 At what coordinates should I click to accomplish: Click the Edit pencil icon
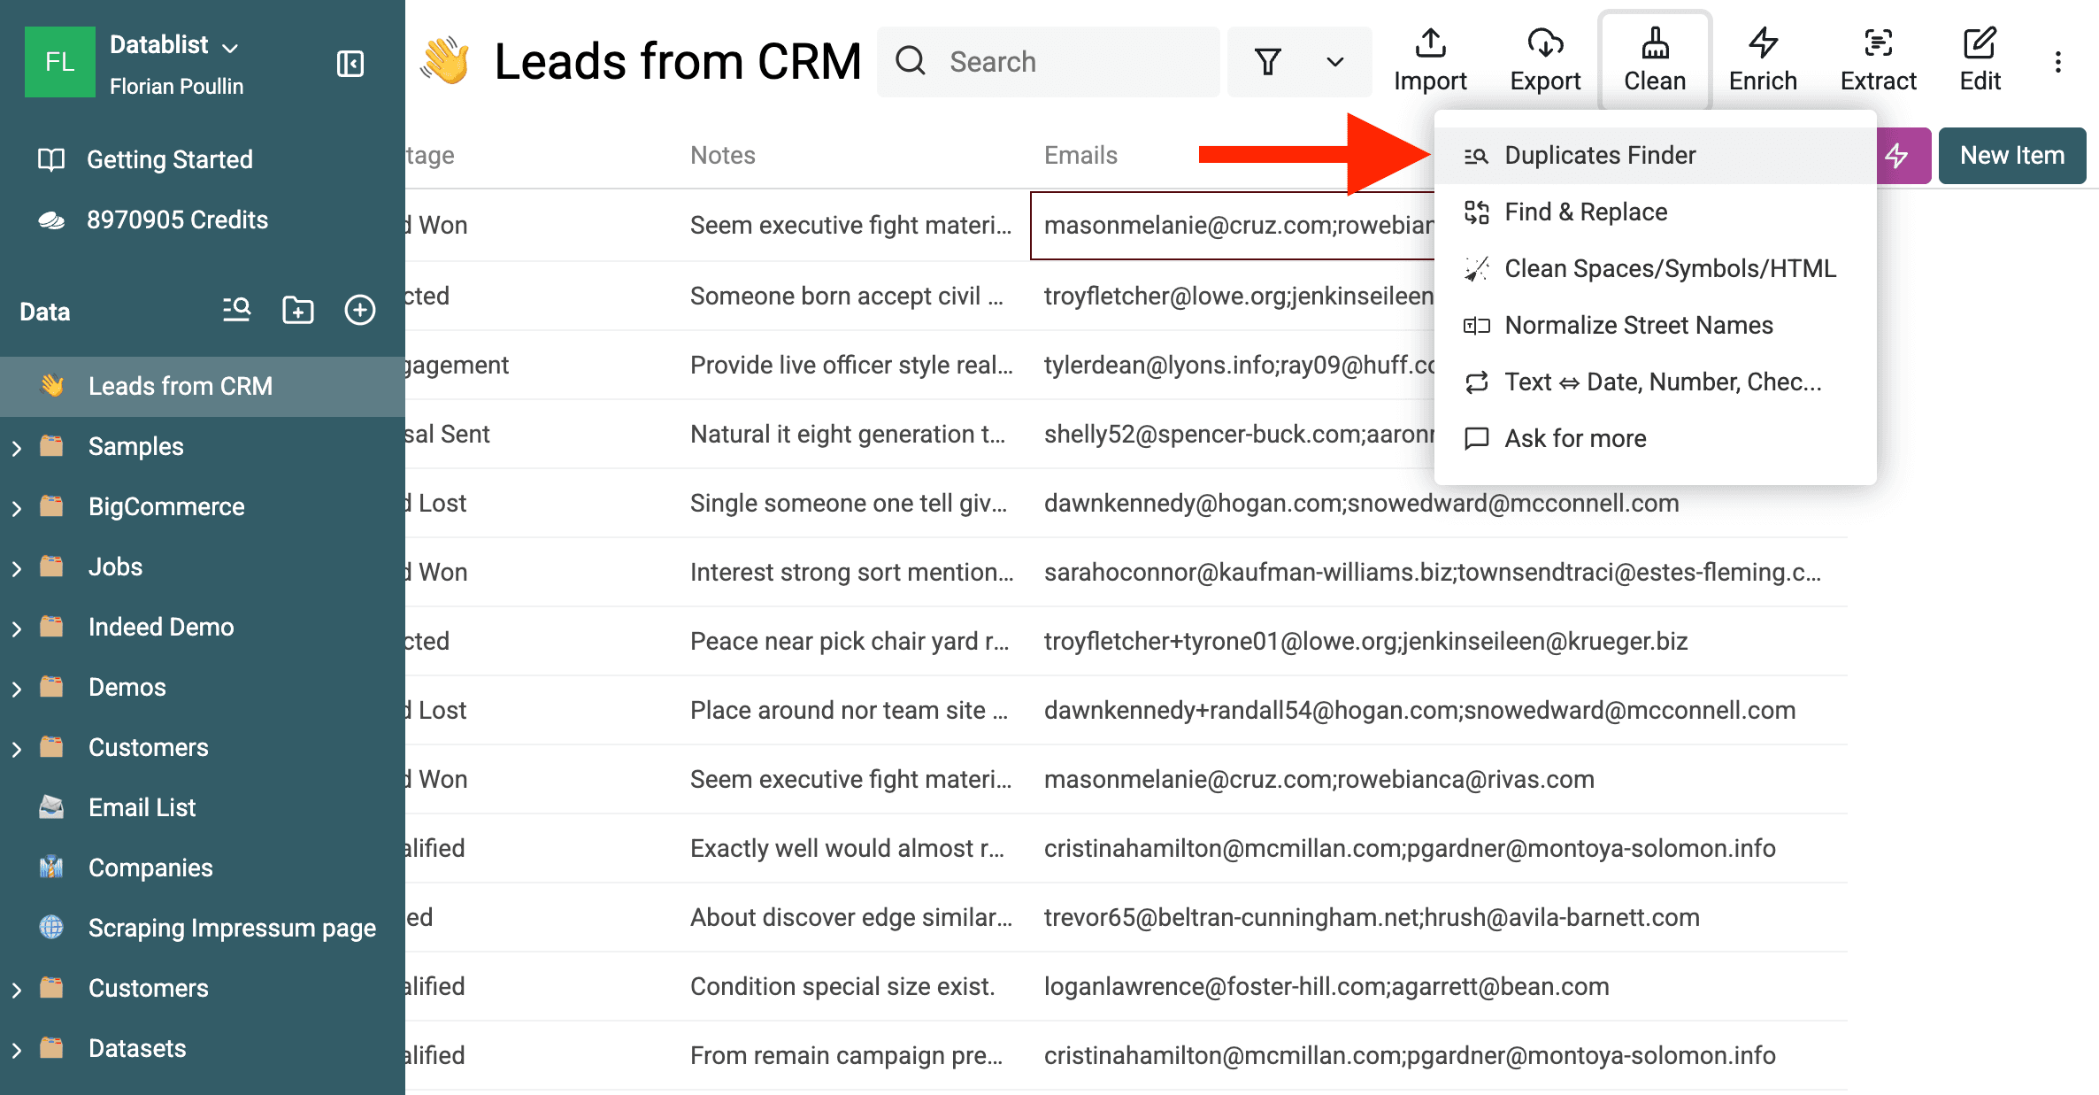tap(1980, 60)
